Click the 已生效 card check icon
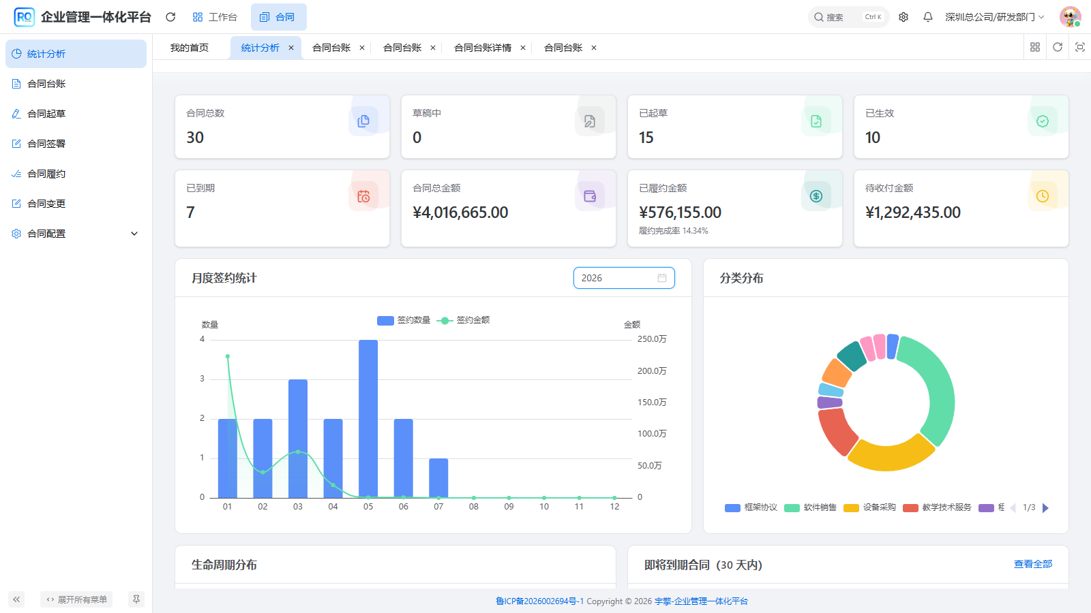 click(1043, 121)
